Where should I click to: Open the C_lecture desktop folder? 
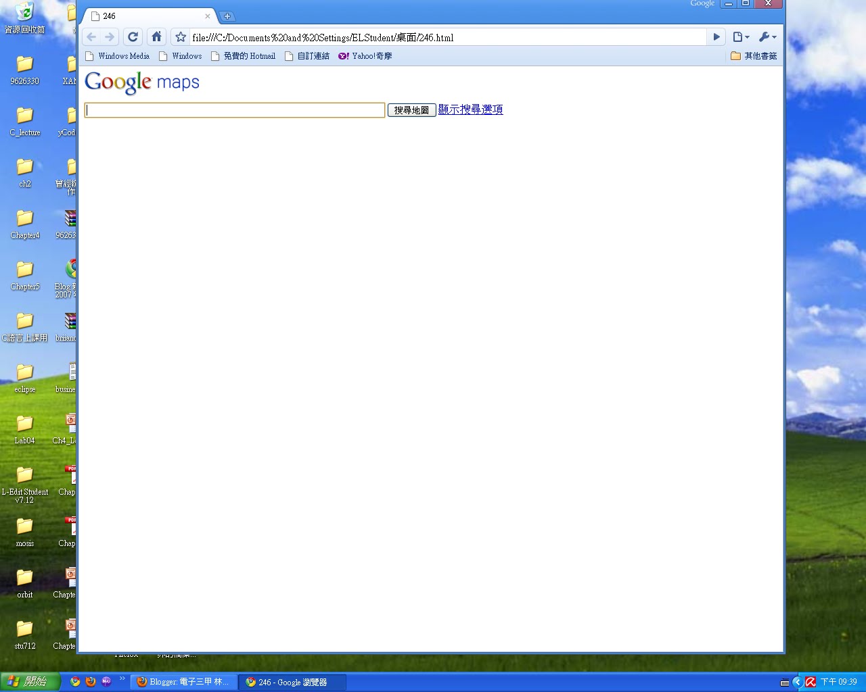24,121
